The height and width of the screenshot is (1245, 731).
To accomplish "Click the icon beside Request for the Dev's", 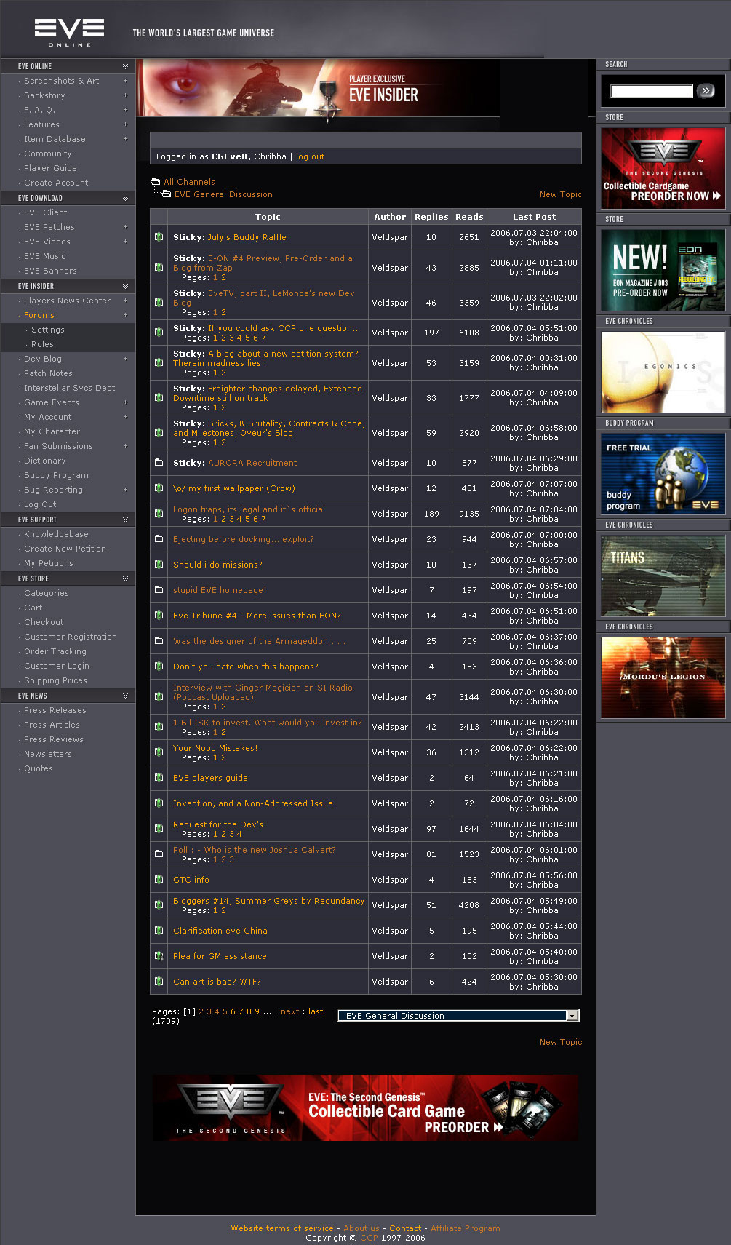I will (159, 829).
